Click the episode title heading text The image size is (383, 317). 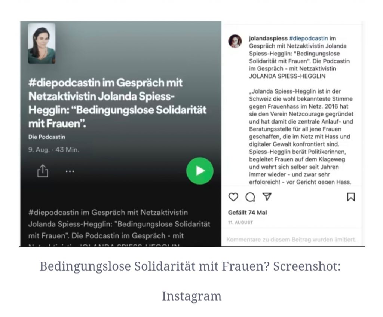(117, 103)
